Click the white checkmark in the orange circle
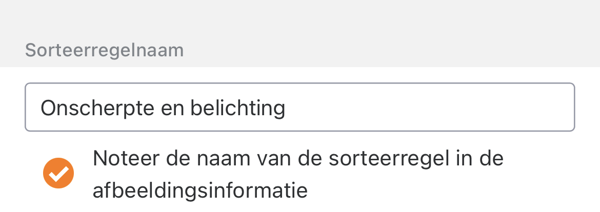600x212 pixels. 58,174
